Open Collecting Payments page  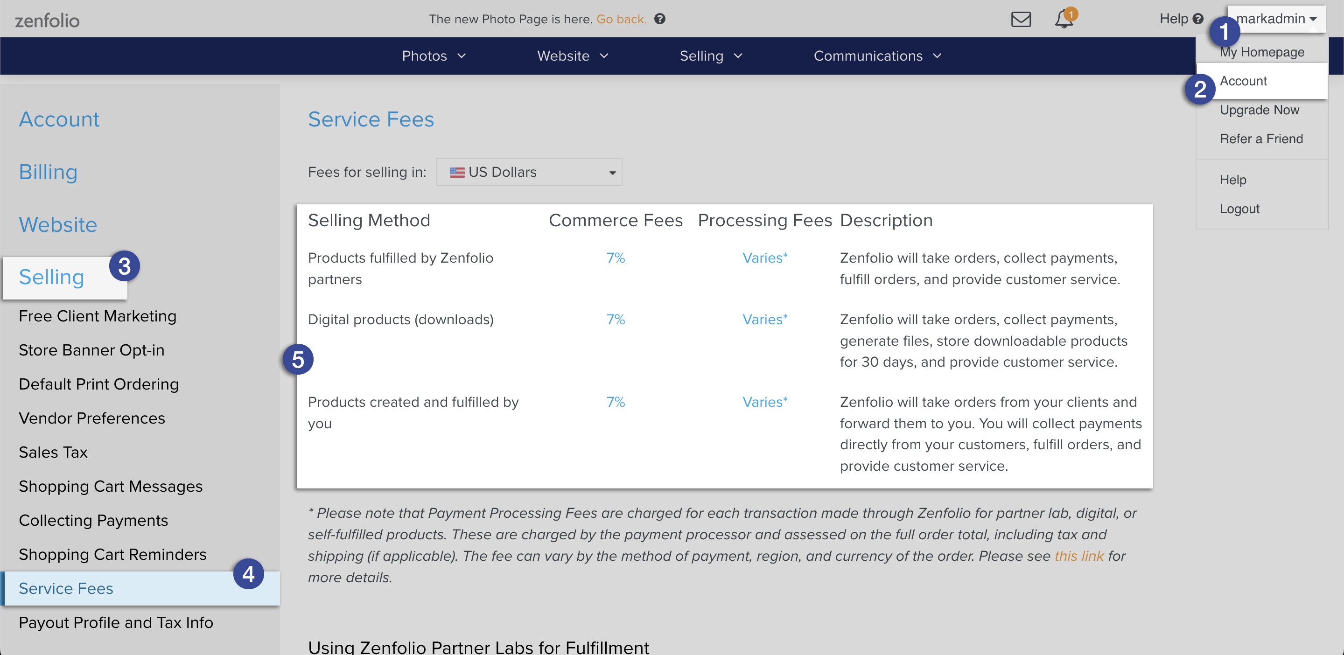(93, 521)
